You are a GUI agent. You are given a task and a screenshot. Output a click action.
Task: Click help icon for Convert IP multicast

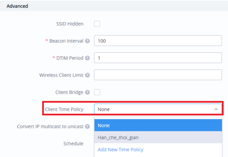tap(87, 126)
